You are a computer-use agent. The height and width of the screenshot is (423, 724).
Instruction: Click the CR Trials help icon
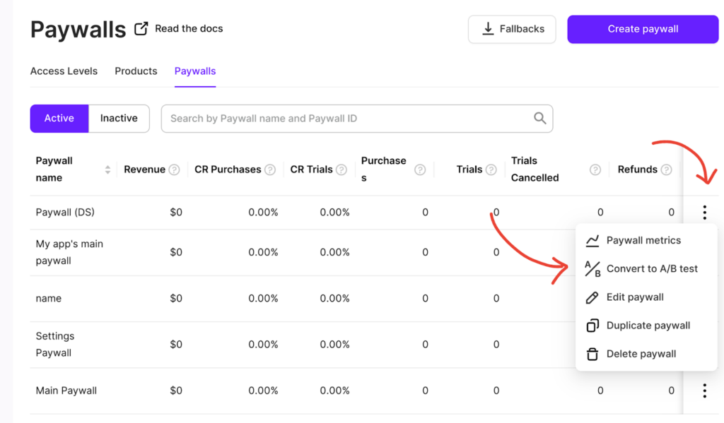point(341,169)
